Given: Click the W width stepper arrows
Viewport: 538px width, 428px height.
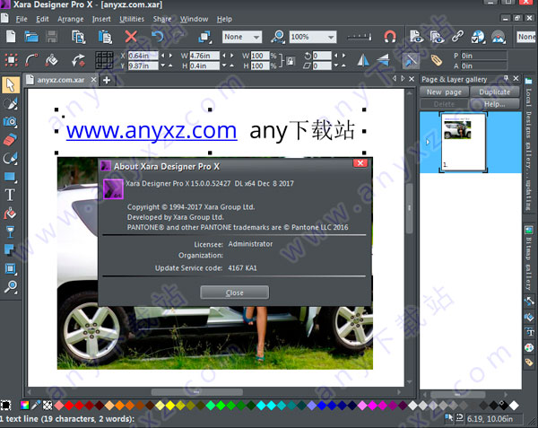Looking at the screenshot, I should (228, 56).
